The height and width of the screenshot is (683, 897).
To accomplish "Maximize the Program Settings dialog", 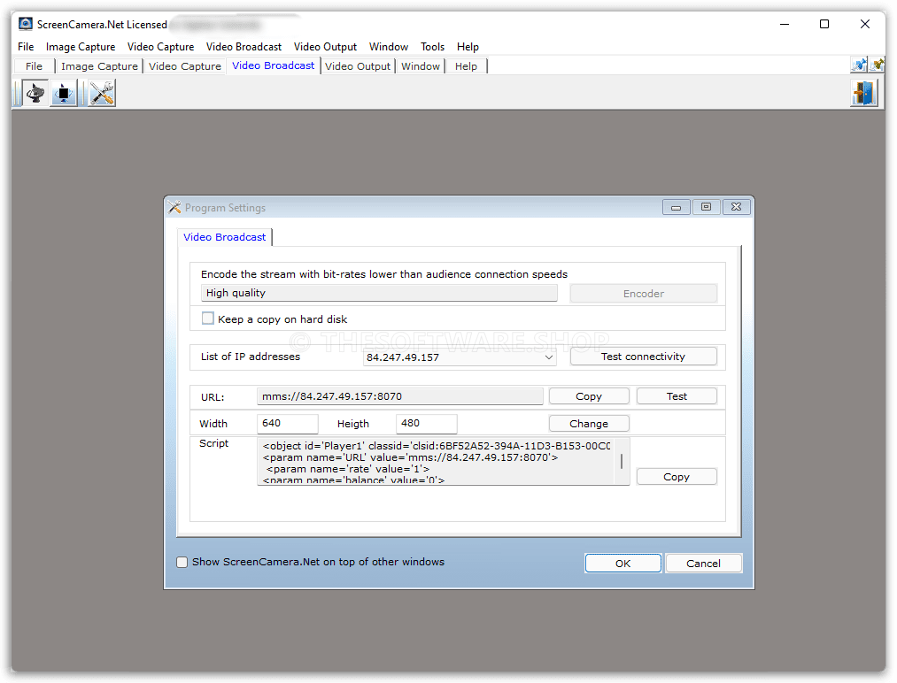I will [706, 207].
